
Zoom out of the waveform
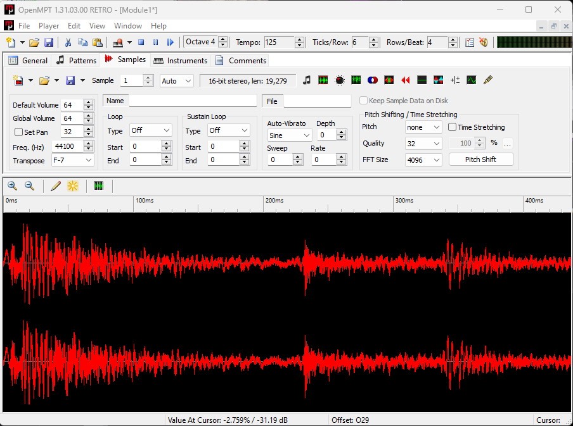(29, 186)
